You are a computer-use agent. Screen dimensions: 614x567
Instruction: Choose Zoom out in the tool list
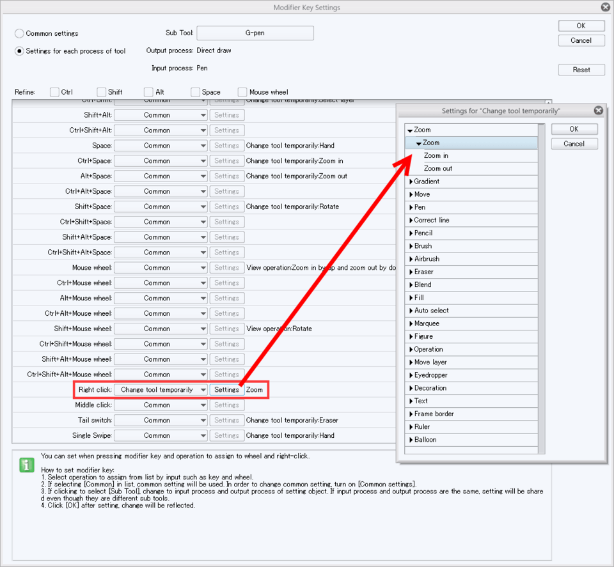pos(437,169)
